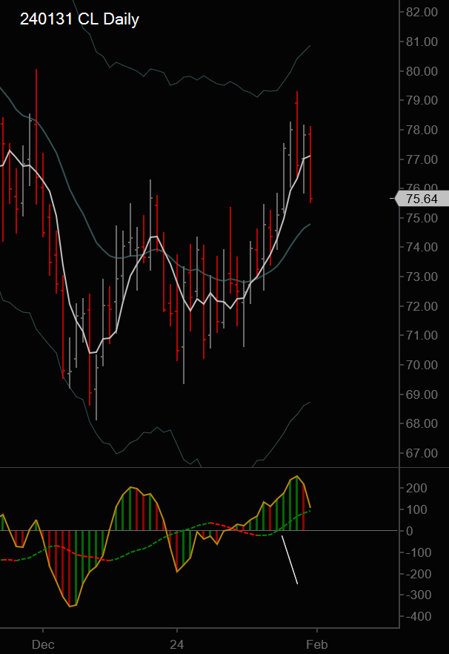Click the -200 indicator scale label

[418, 575]
